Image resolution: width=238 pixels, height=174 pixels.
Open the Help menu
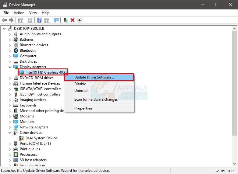(x=45, y=13)
